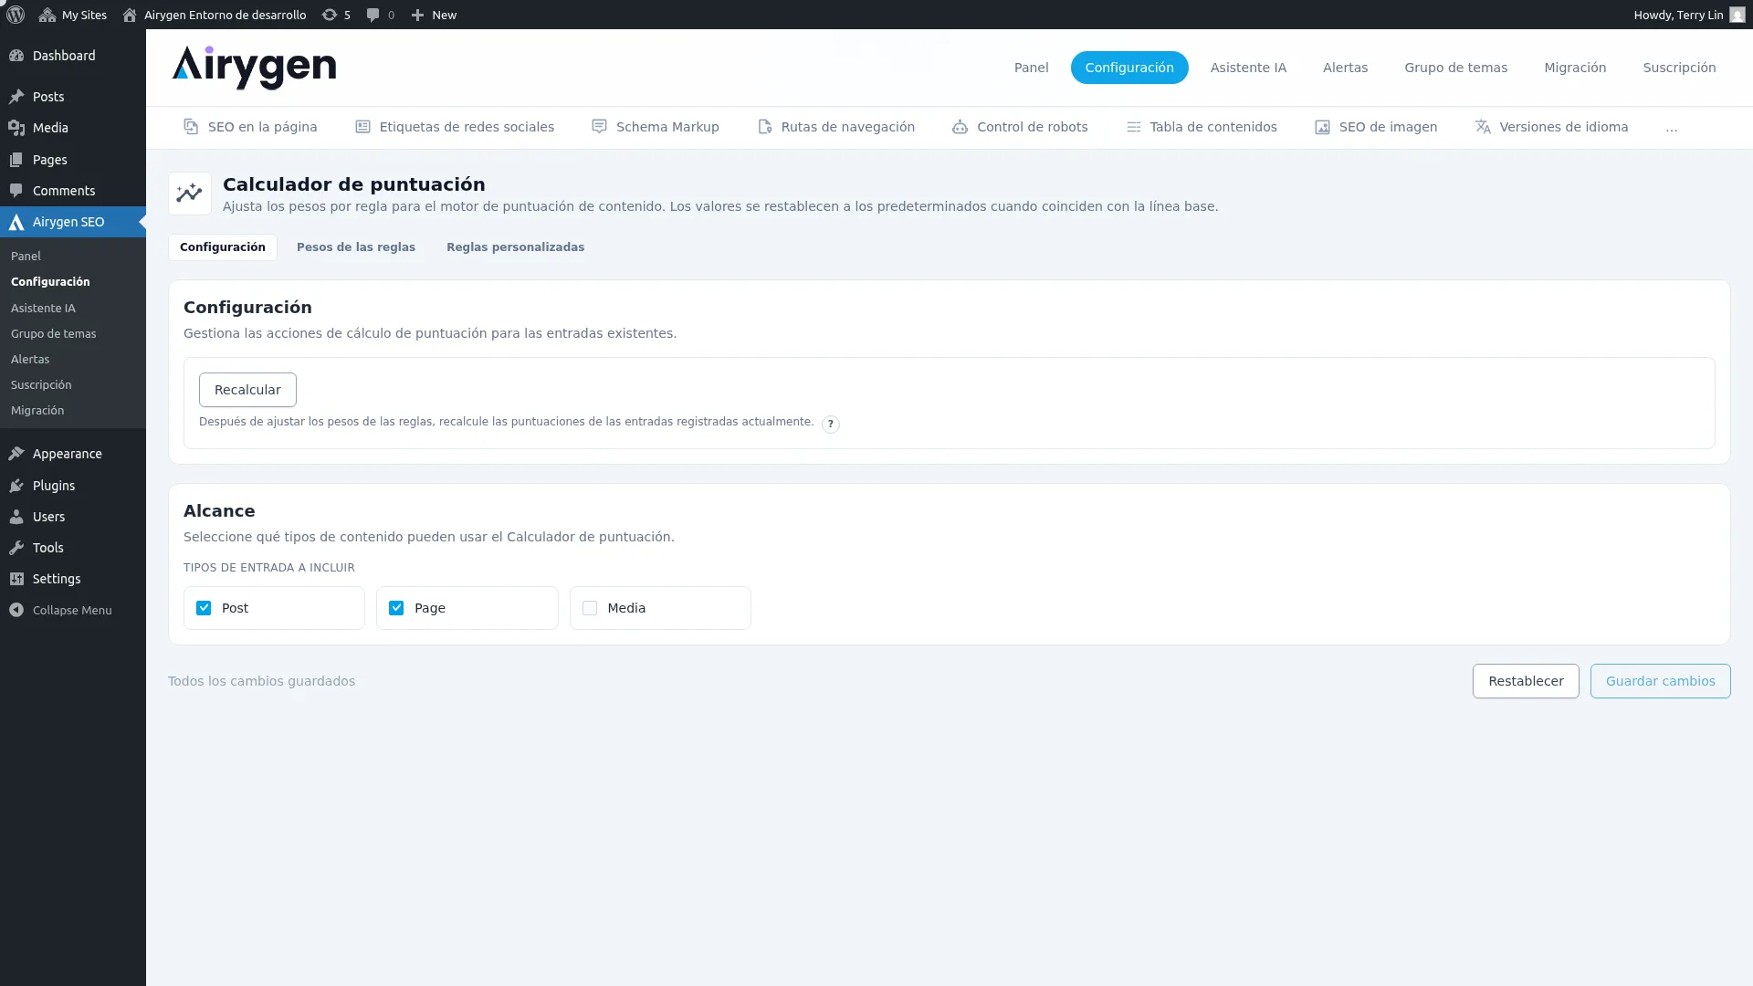
Task: Select the Configuración sub-tab
Action: coord(223,247)
